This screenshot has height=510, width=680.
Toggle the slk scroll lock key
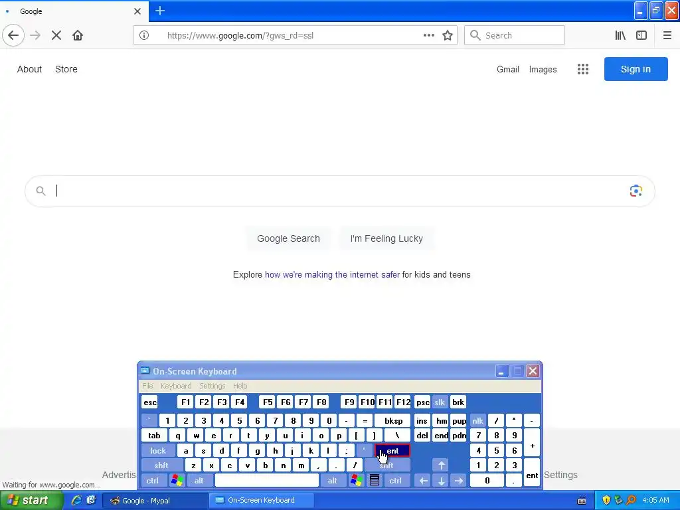[440, 402]
